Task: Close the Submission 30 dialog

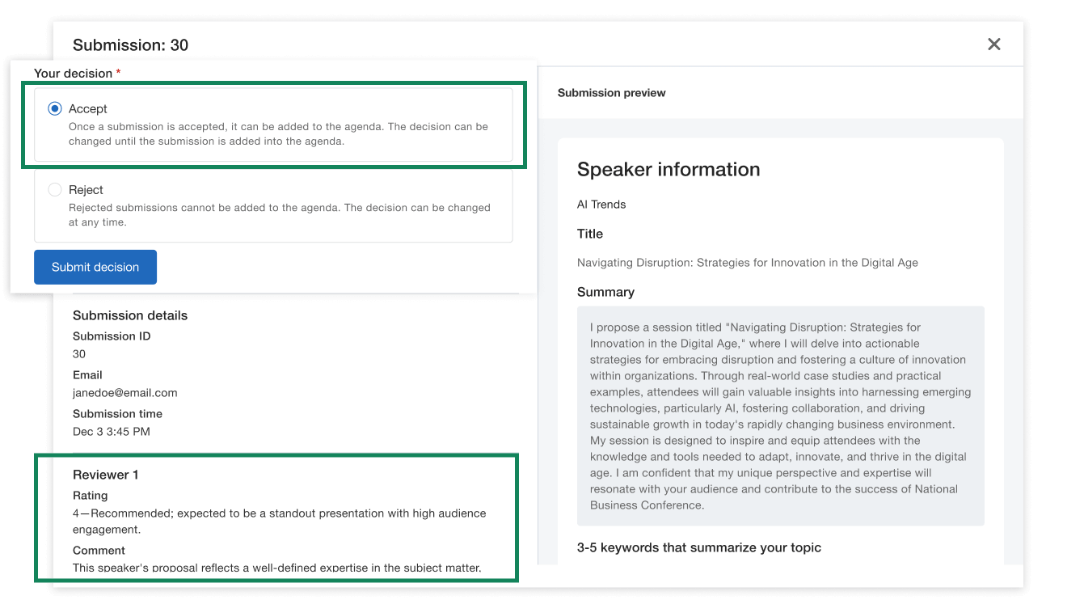Action: click(993, 44)
